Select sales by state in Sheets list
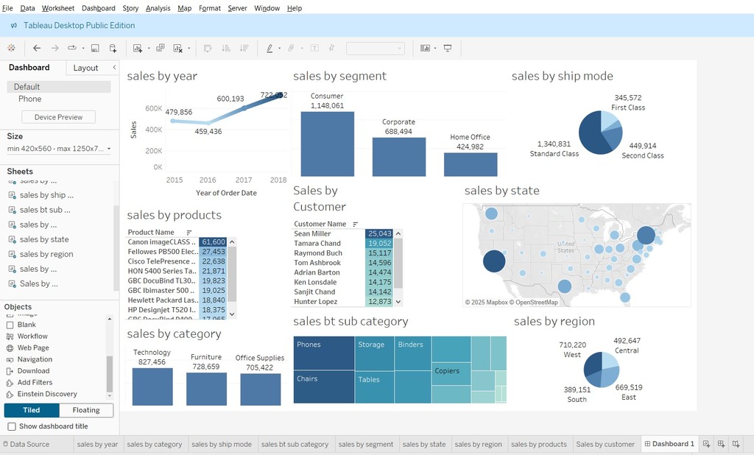Screen dimensions: 754x455 44,239
